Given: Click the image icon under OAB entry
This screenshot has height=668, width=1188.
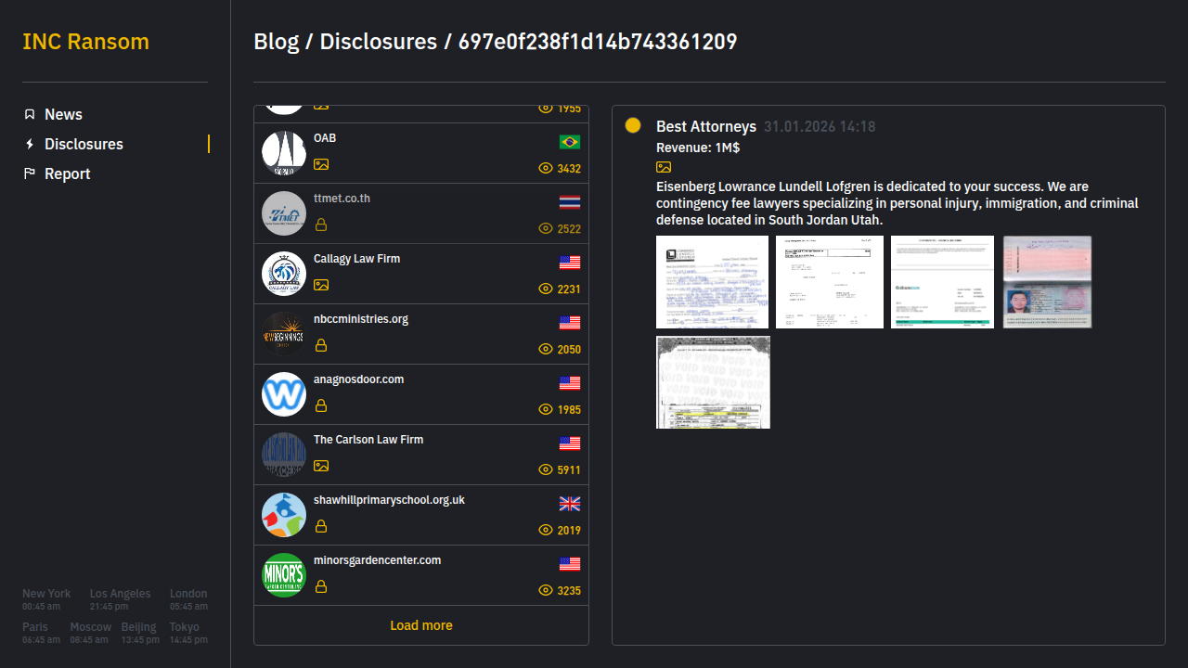Looking at the screenshot, I should coord(321,164).
